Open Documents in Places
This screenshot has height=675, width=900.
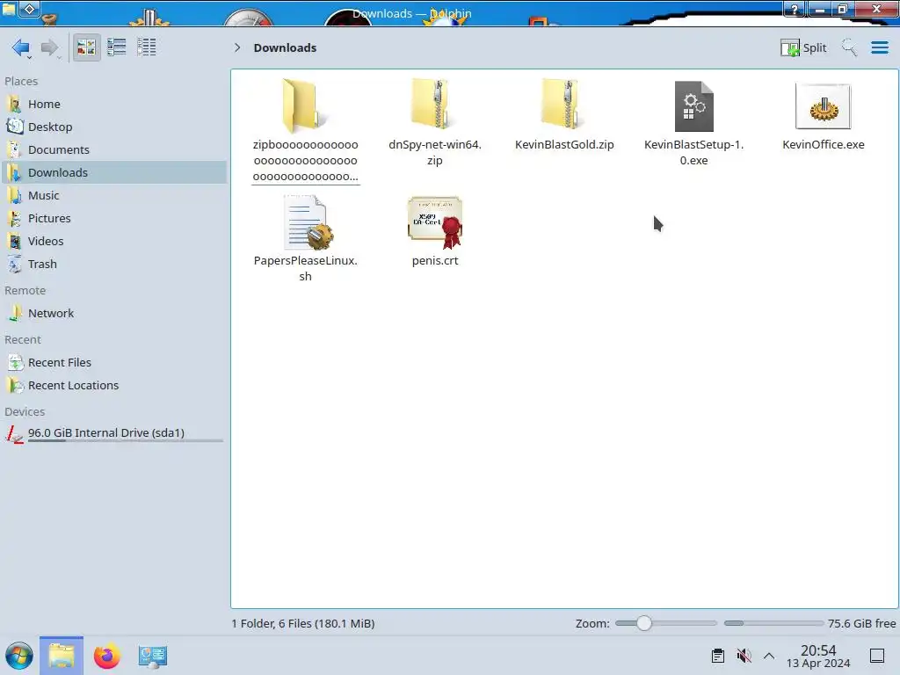[113, 149]
